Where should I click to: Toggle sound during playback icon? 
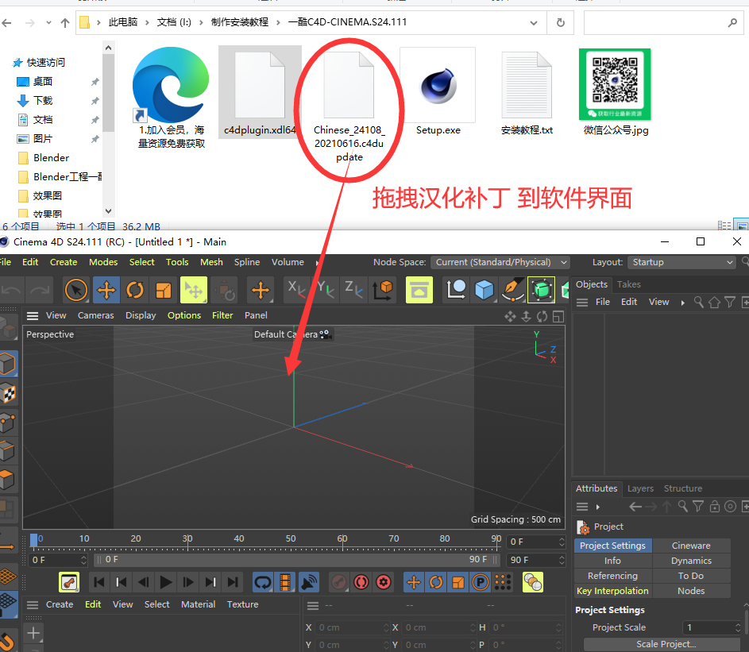[x=309, y=582]
